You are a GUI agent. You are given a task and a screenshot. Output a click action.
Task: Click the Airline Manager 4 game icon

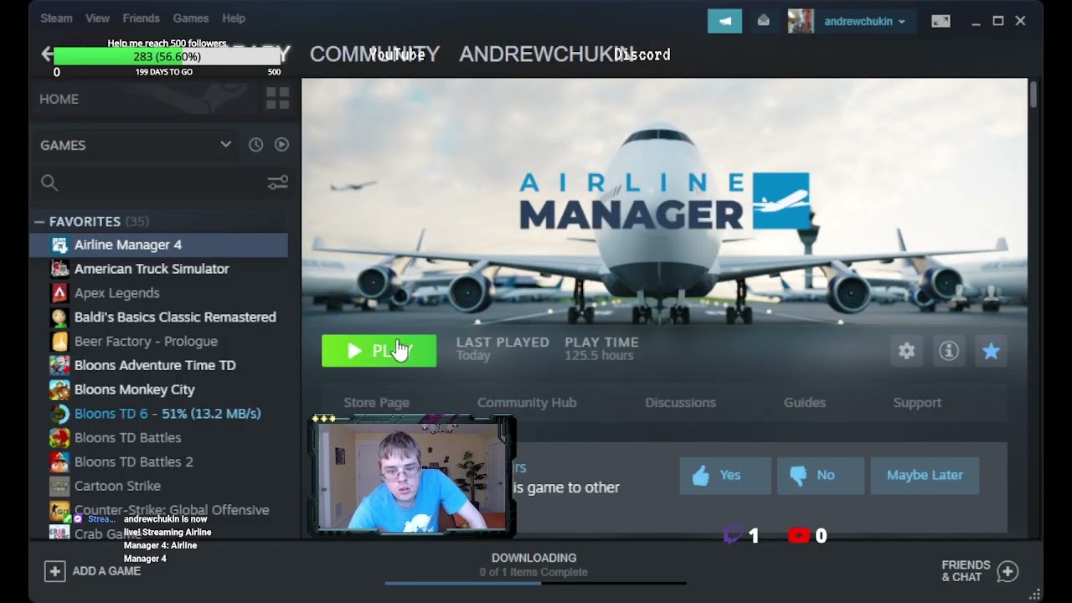[x=59, y=245]
